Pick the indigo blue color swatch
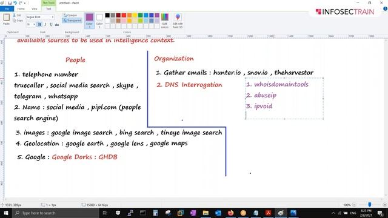This screenshot has width=388, height=218. point(152,15)
